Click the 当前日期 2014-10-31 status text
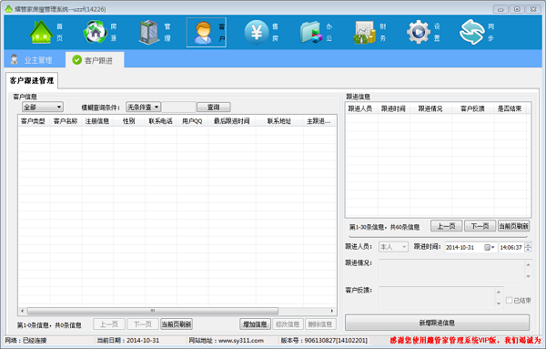Viewport: 546px width, 349px height. click(127, 340)
